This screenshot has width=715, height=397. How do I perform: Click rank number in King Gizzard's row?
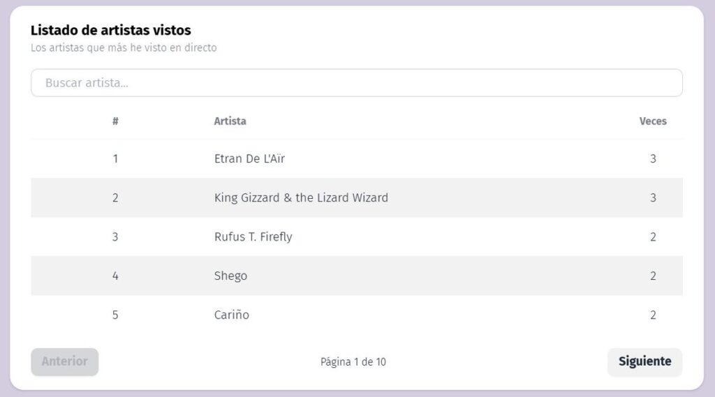(115, 198)
